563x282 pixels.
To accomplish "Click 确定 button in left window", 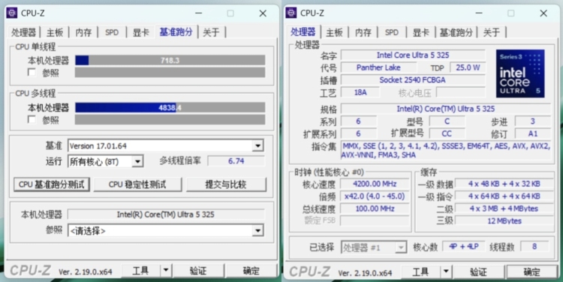I will point(251,271).
